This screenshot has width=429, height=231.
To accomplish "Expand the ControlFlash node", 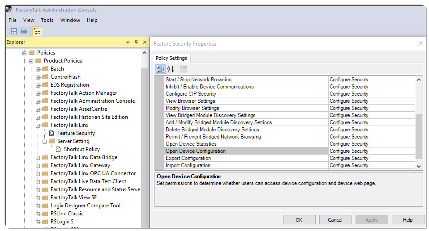I will point(38,77).
